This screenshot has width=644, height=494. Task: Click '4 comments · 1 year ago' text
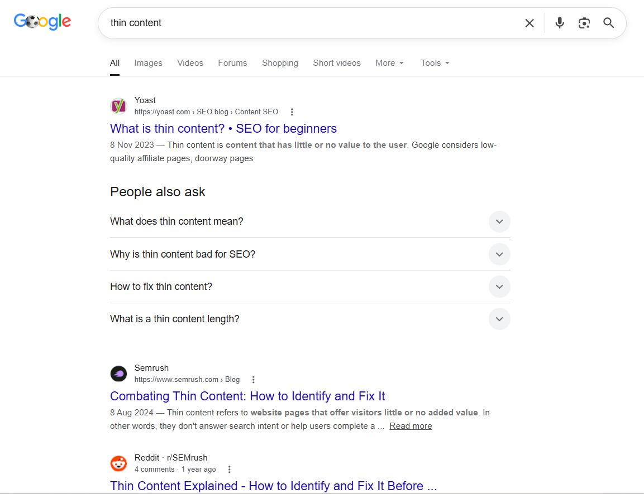175,469
